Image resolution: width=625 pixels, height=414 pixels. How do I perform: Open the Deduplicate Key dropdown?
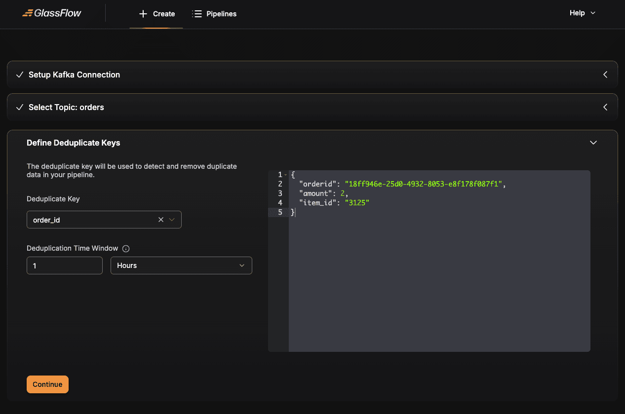(172, 220)
